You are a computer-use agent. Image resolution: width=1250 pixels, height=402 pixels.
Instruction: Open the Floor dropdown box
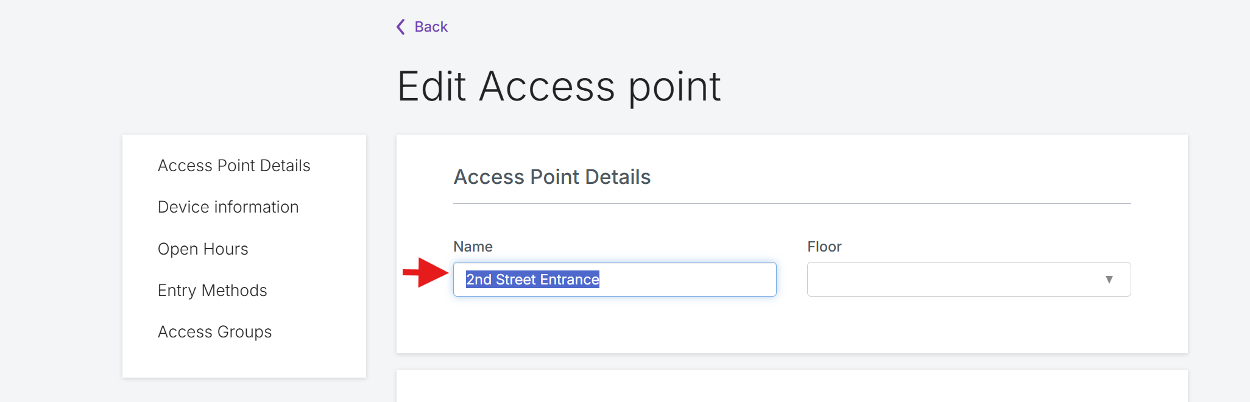[x=969, y=280]
